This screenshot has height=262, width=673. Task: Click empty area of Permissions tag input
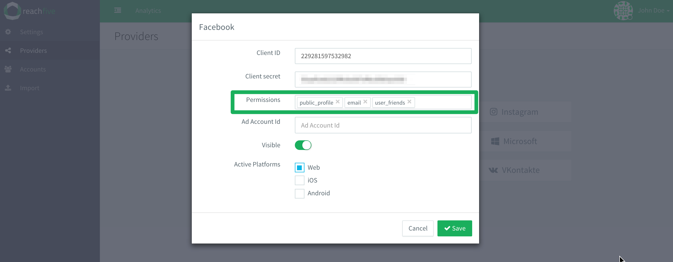tap(443, 102)
